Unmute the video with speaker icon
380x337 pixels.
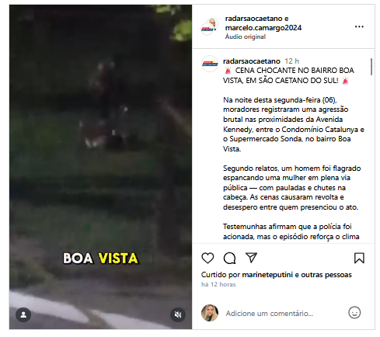click(x=178, y=314)
